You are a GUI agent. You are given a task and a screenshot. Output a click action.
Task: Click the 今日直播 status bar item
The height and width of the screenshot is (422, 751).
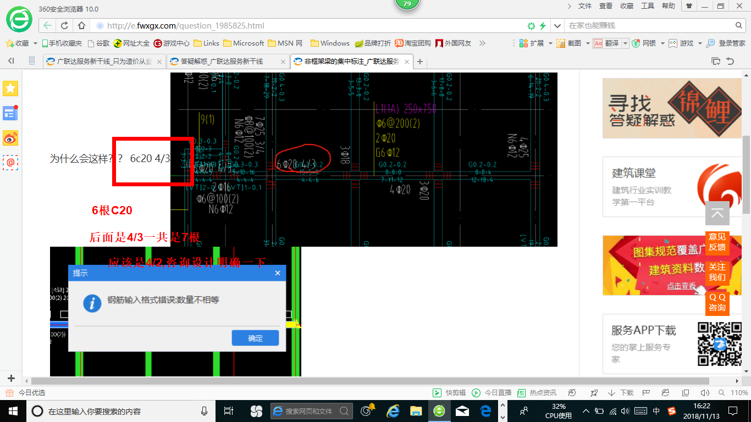click(x=492, y=393)
